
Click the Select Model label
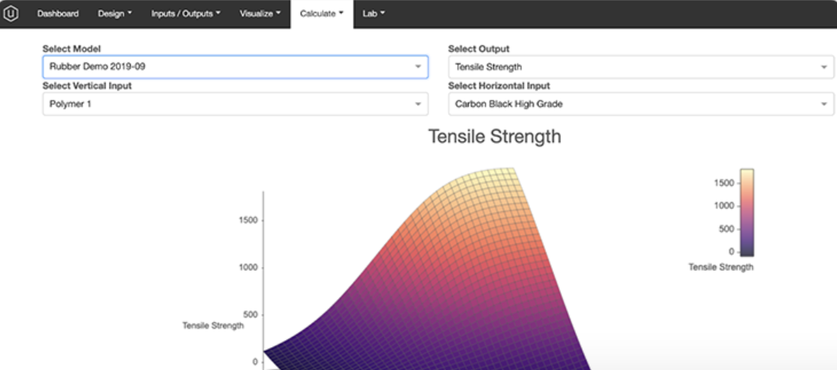coord(72,49)
